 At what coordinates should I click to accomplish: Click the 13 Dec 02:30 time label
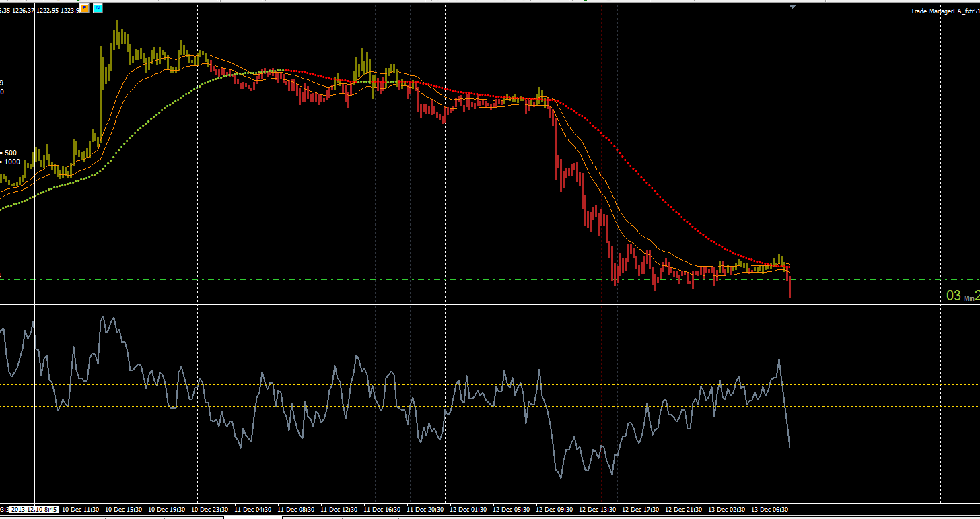coord(727,510)
